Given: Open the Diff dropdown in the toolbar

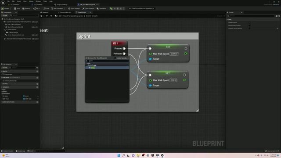Looking at the screenshot, I should pos(36,8).
